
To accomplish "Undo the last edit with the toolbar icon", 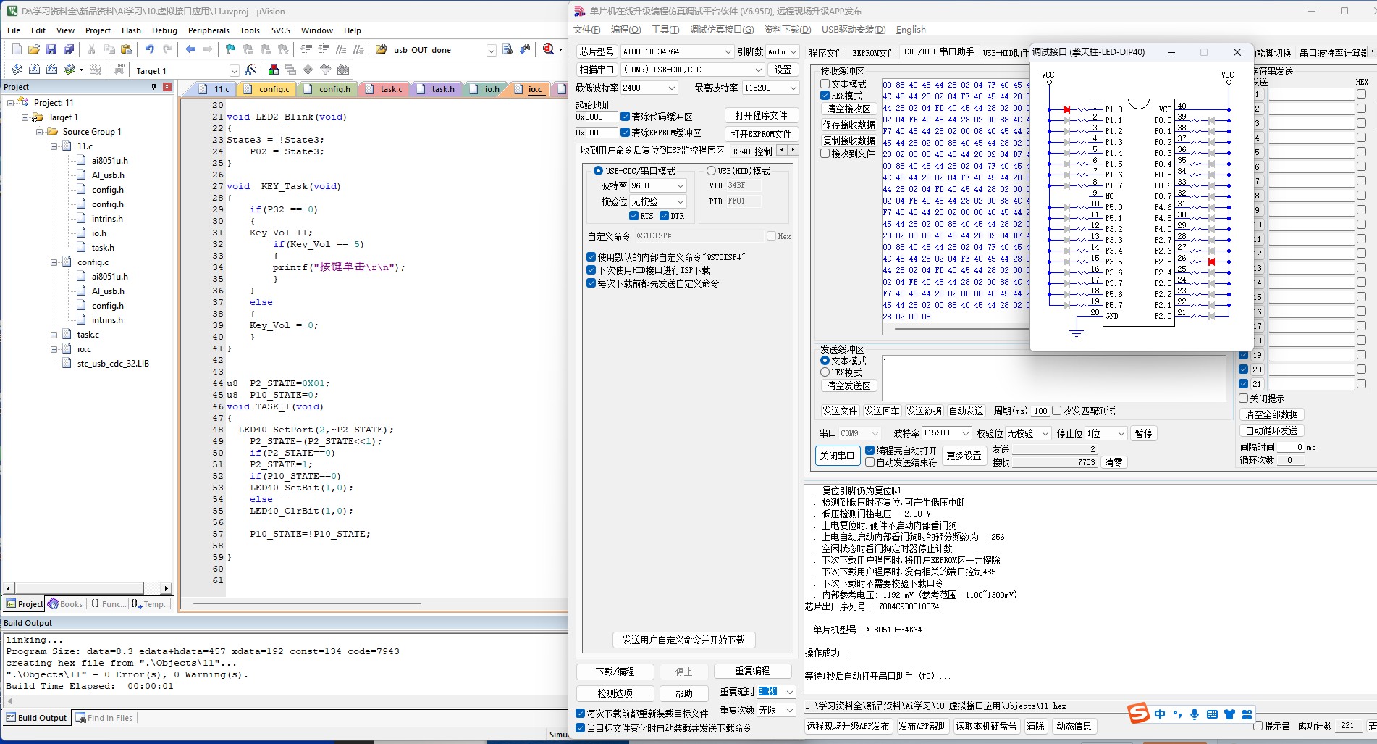I will pos(150,49).
